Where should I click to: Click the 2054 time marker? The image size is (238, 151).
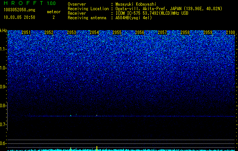[94, 32]
